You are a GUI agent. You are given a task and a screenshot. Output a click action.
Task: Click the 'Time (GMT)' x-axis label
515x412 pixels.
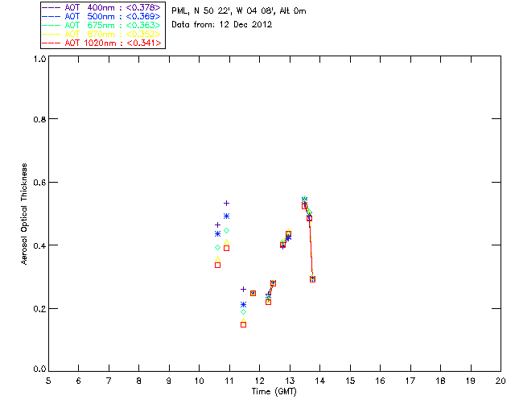click(274, 392)
